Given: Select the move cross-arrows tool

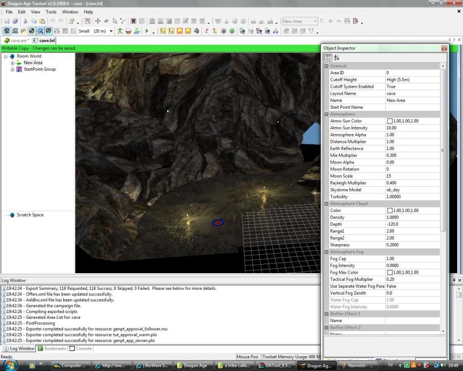Looking at the screenshot, I should click(x=98, y=21).
